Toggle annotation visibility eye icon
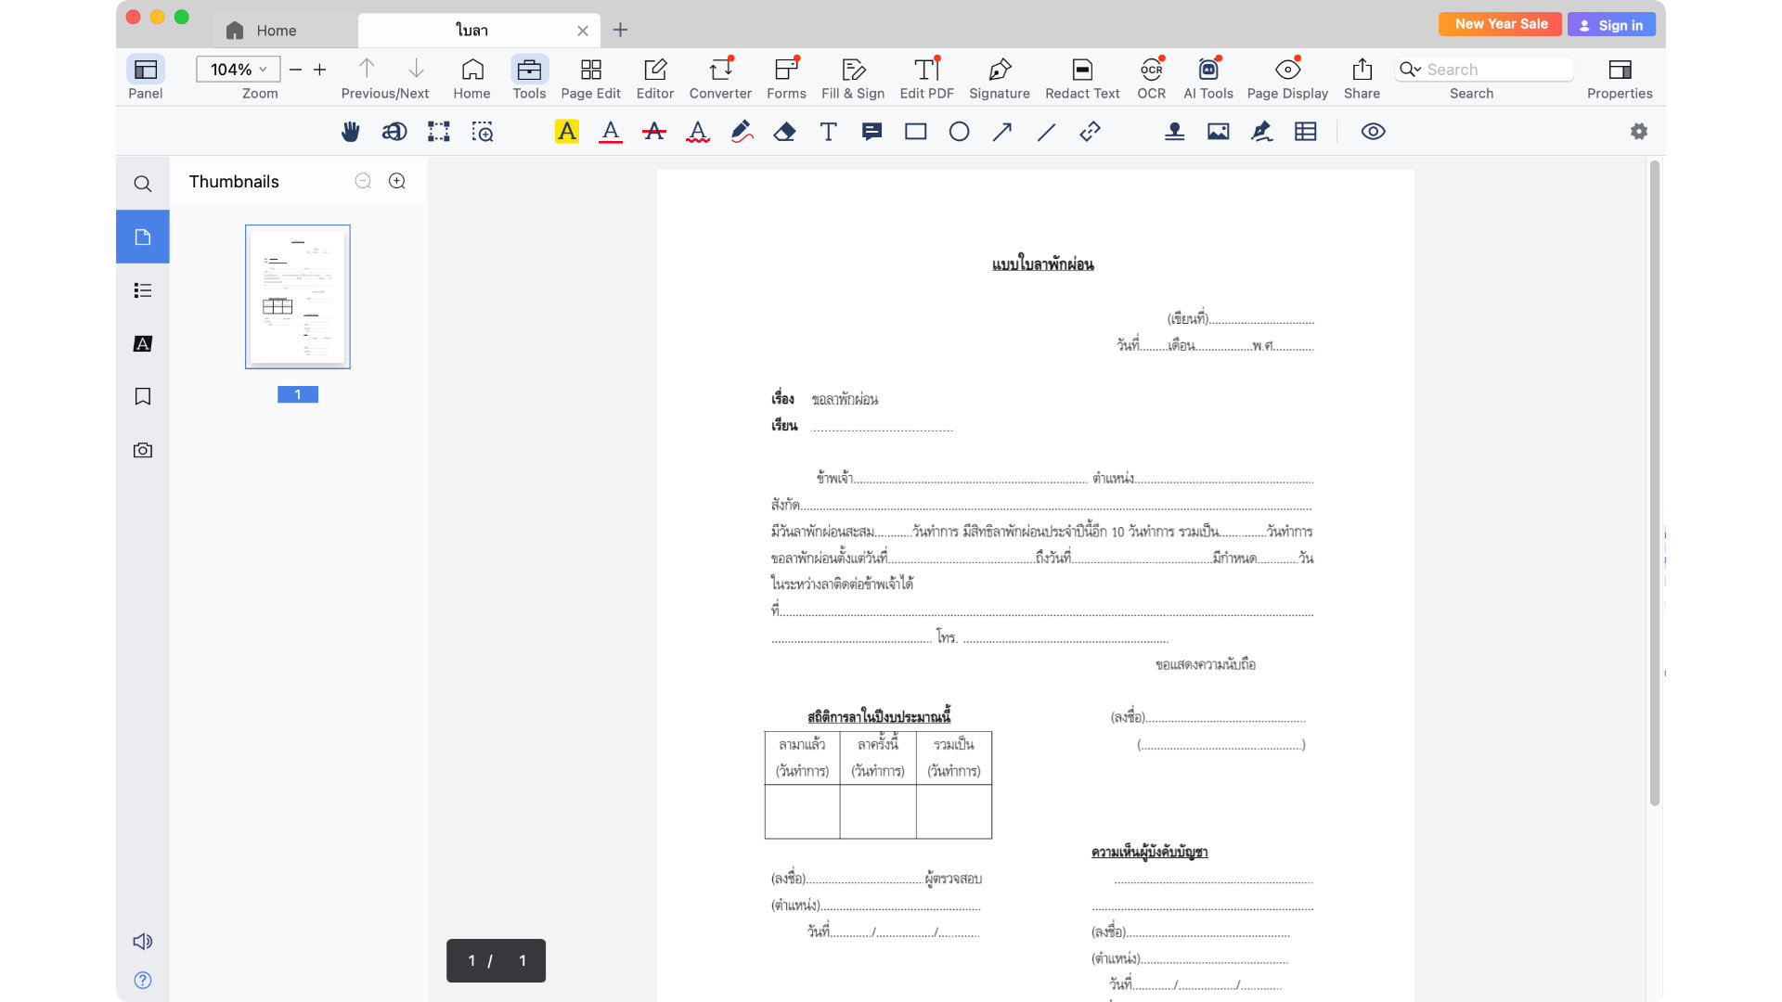Viewport: 1782px width, 1002px height. pyautogui.click(x=1373, y=132)
